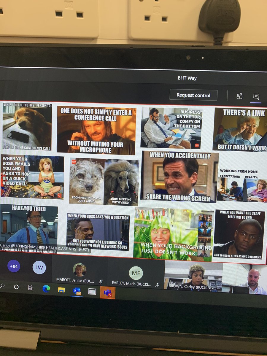Click Janice Marote's profile photo
The width and height of the screenshot is (267, 356).
point(80,270)
